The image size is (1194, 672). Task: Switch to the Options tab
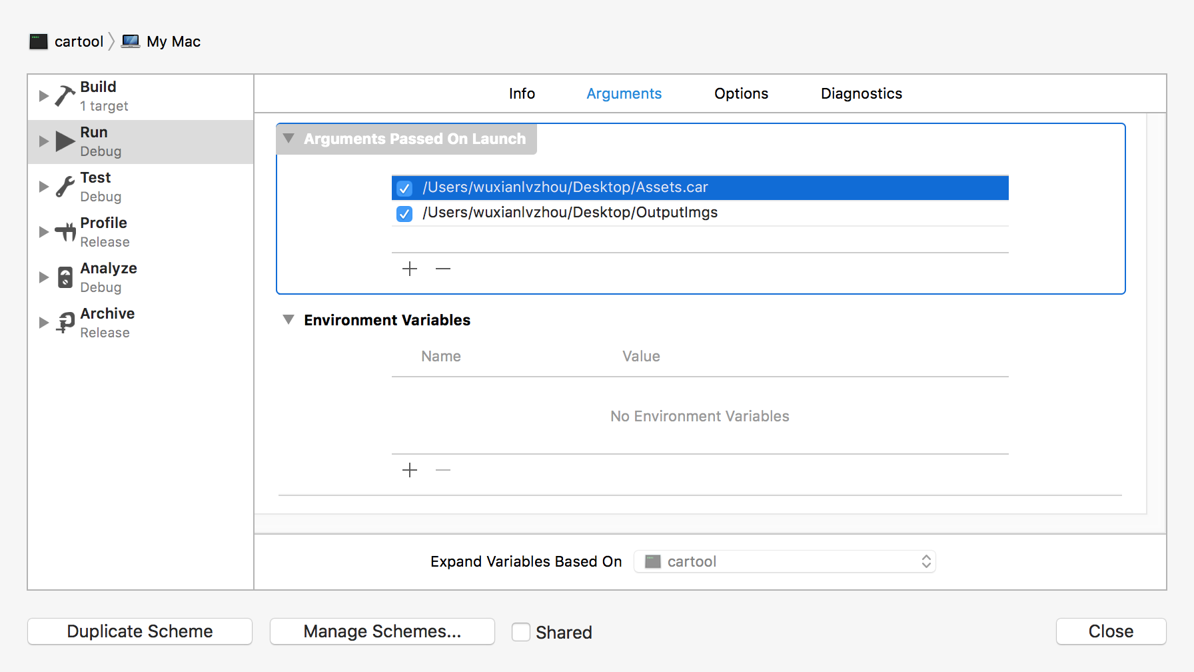[741, 94]
